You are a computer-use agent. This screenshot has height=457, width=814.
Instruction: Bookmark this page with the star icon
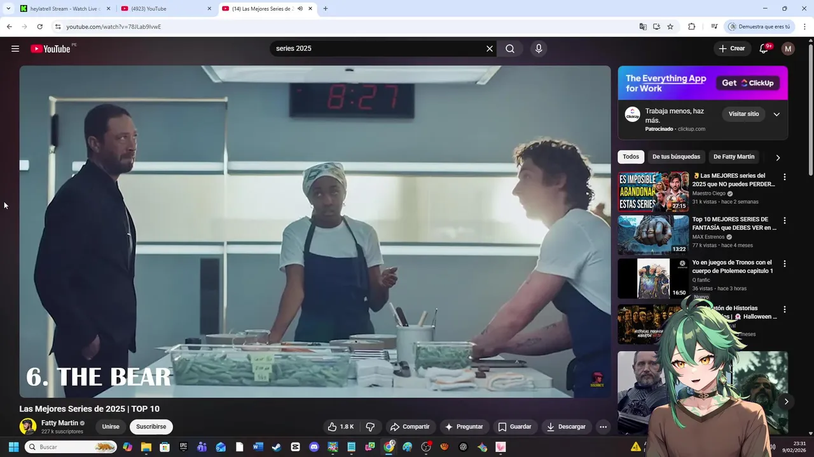coord(670,27)
